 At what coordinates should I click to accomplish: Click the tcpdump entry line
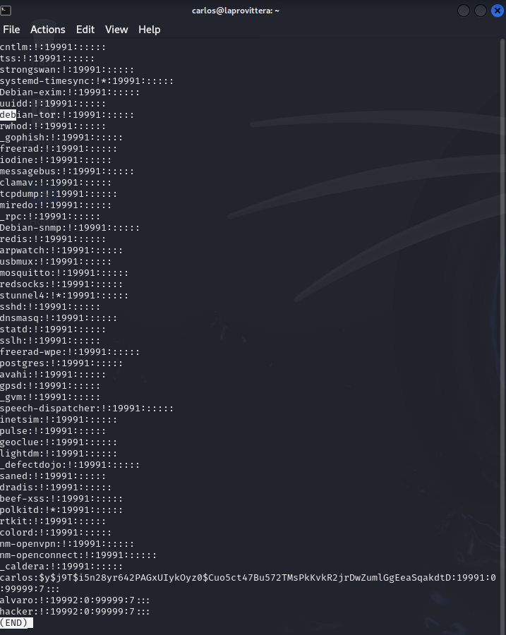tap(59, 194)
